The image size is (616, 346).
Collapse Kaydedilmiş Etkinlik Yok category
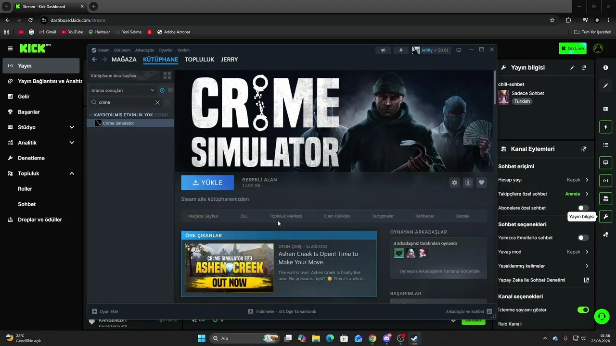click(x=91, y=115)
